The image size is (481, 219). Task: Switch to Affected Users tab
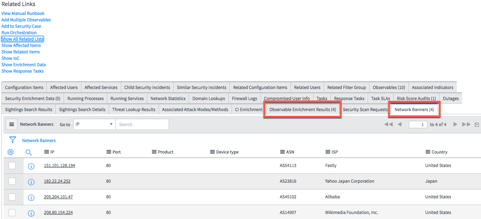[x=64, y=87]
